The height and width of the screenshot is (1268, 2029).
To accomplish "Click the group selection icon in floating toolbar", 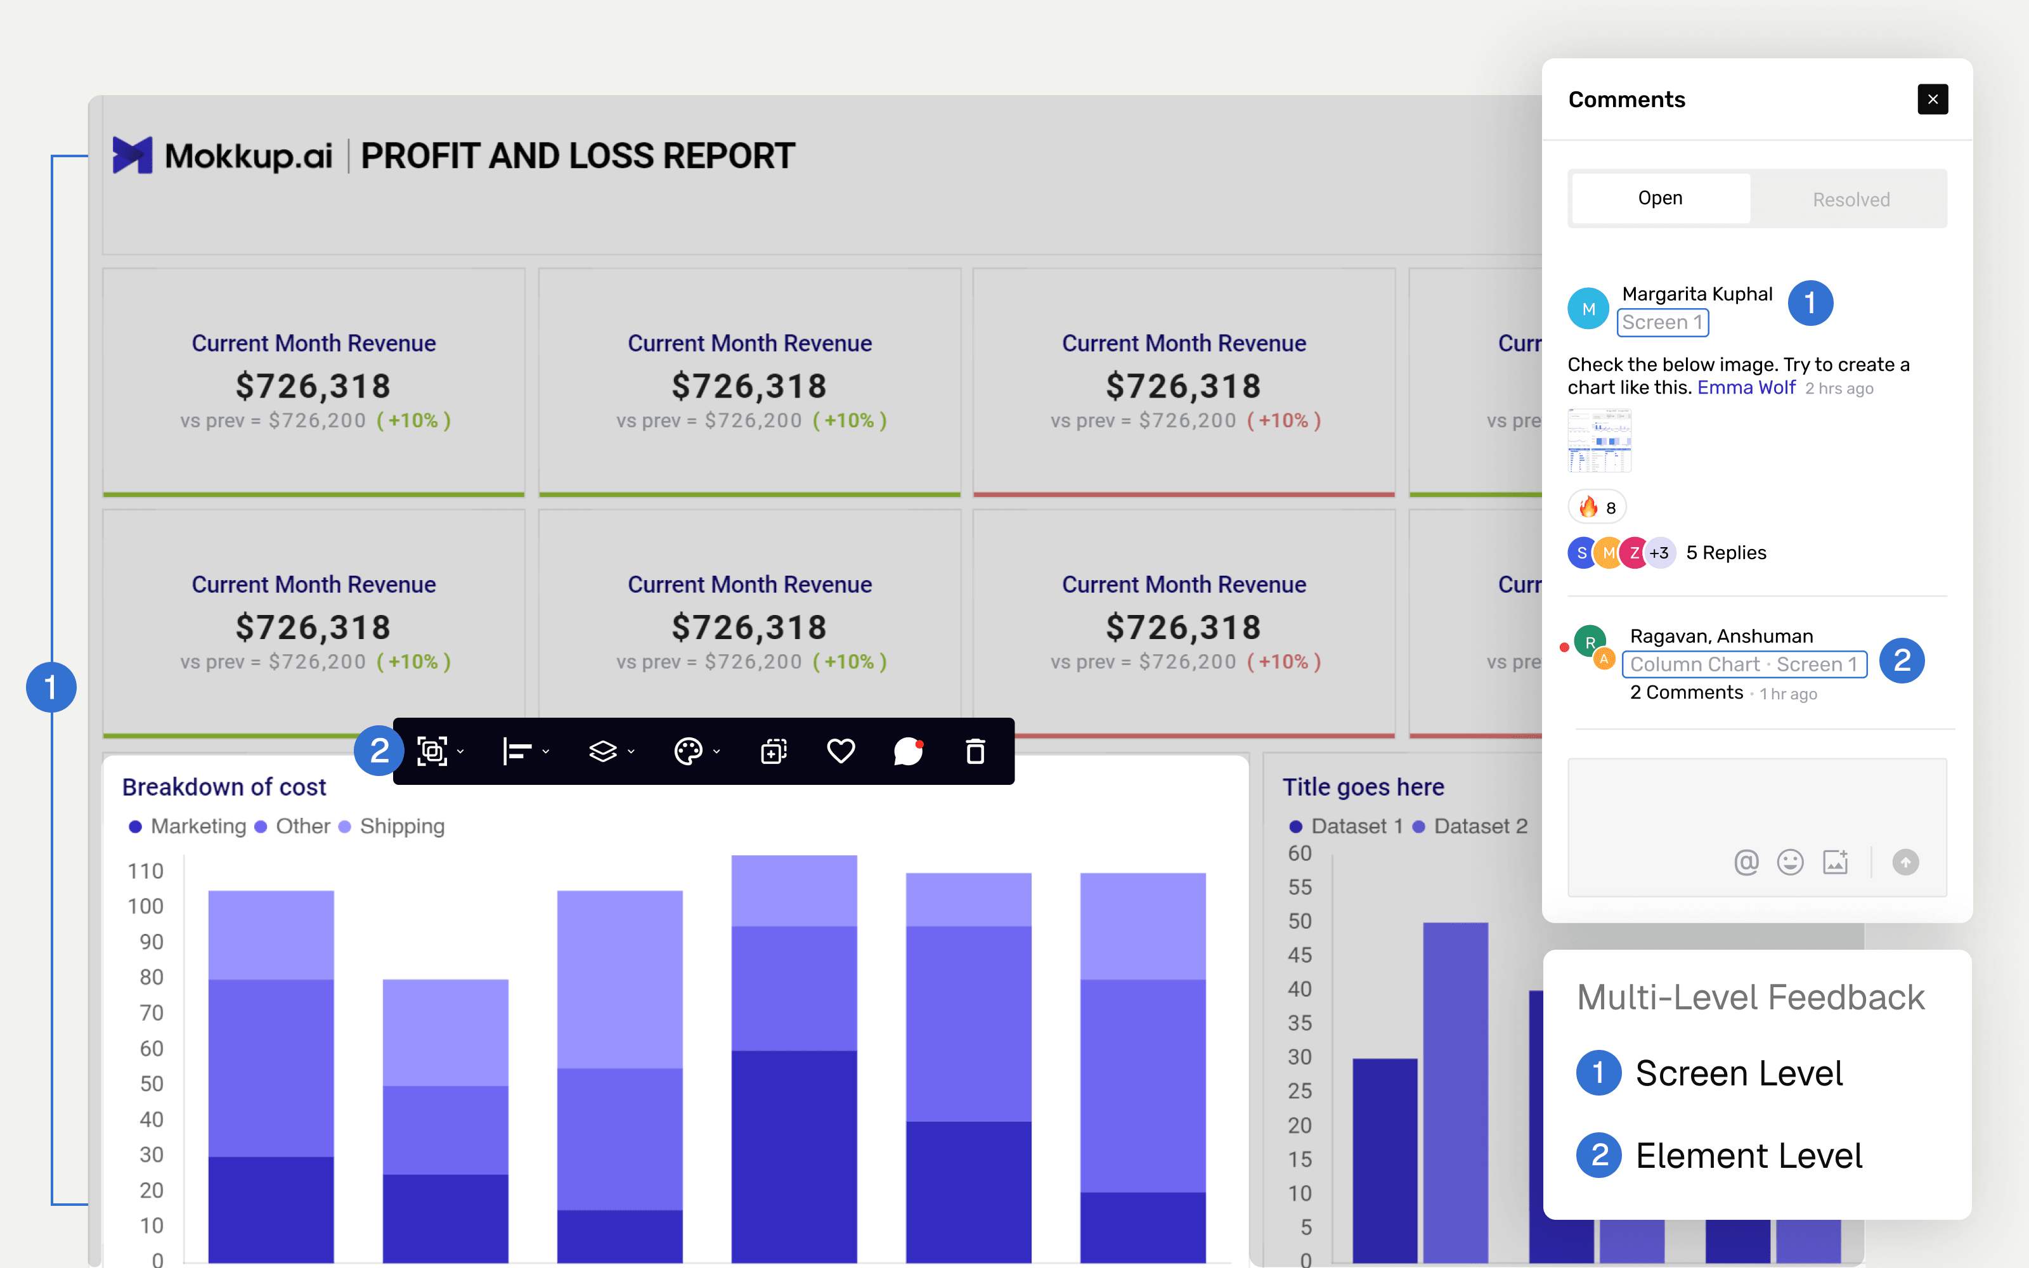I will point(432,751).
